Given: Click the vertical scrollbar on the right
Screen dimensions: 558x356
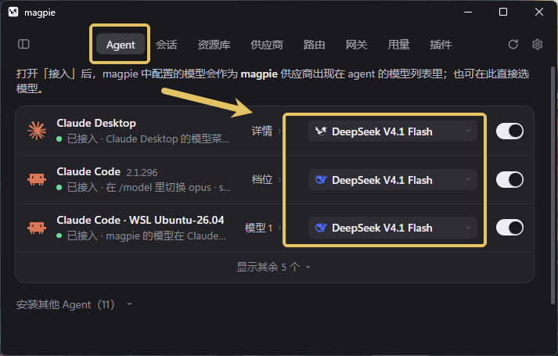Looking at the screenshot, I should [553, 185].
